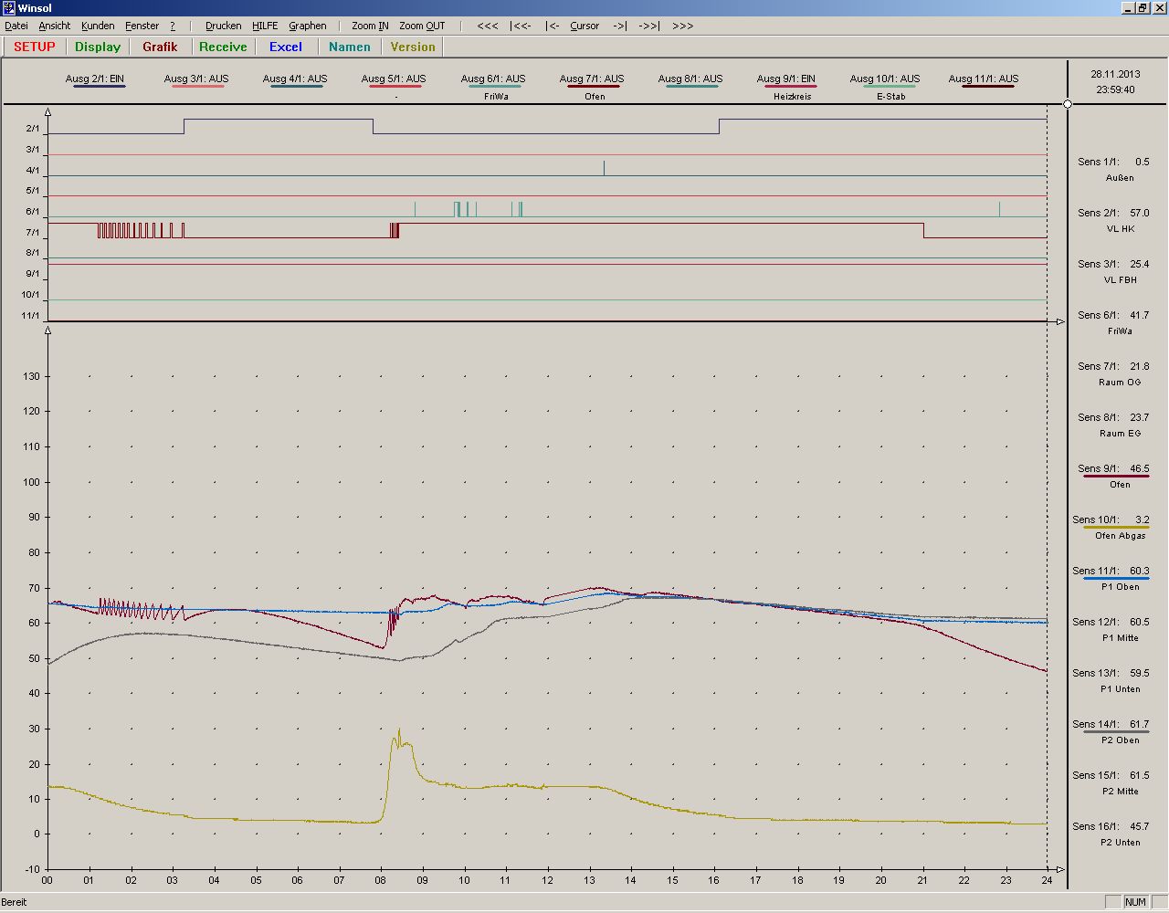Click the ->>| navigation button

648,26
